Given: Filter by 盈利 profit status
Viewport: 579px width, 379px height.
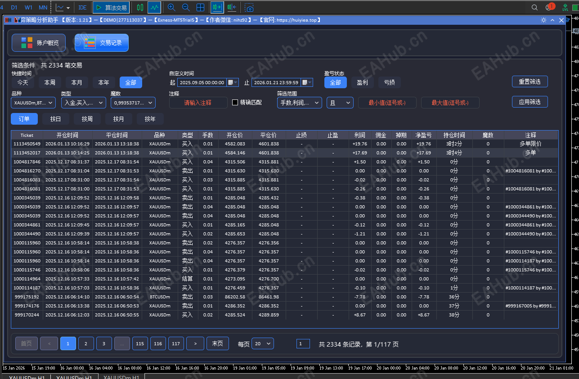Looking at the screenshot, I should click(363, 82).
